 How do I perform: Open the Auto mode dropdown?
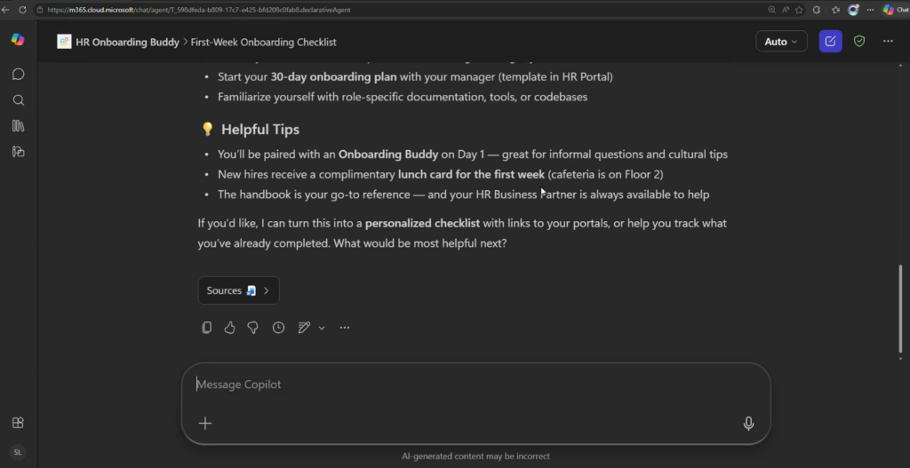(781, 41)
